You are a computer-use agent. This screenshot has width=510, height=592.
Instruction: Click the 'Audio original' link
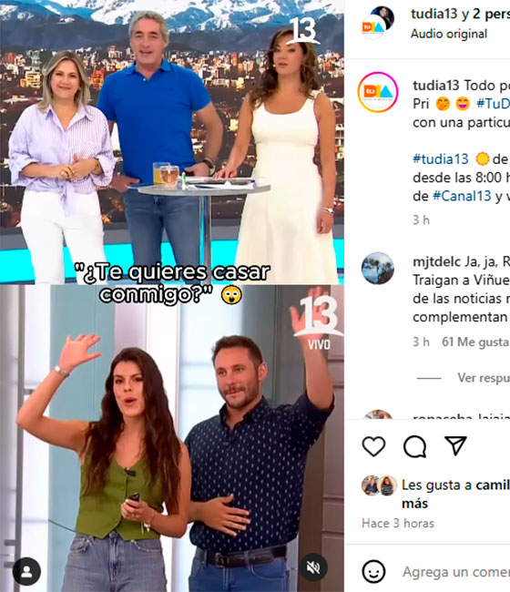[x=449, y=34]
